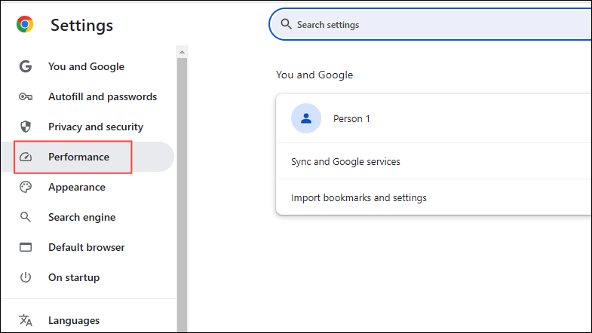The image size is (592, 333).
Task: Click the browser window icon for Default browser
Action: click(x=26, y=247)
